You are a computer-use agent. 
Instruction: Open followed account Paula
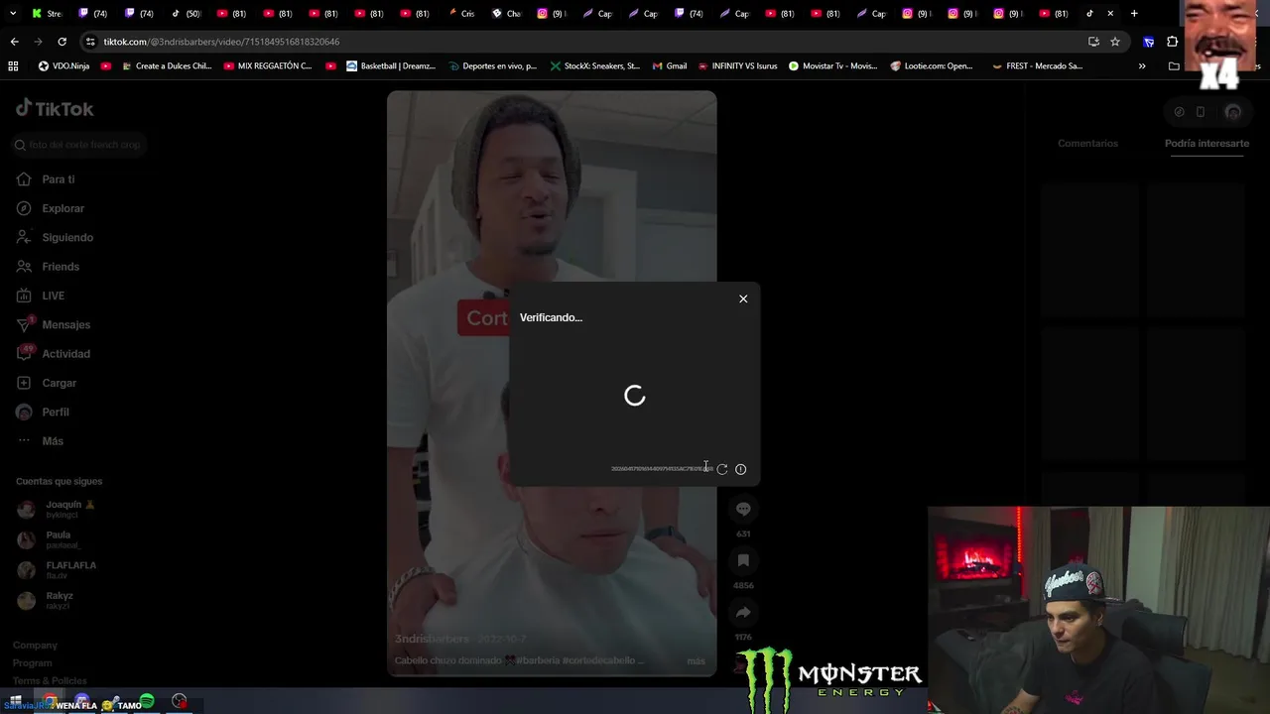[50, 539]
